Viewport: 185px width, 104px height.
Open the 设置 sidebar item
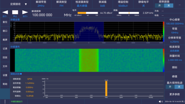coord(5,75)
